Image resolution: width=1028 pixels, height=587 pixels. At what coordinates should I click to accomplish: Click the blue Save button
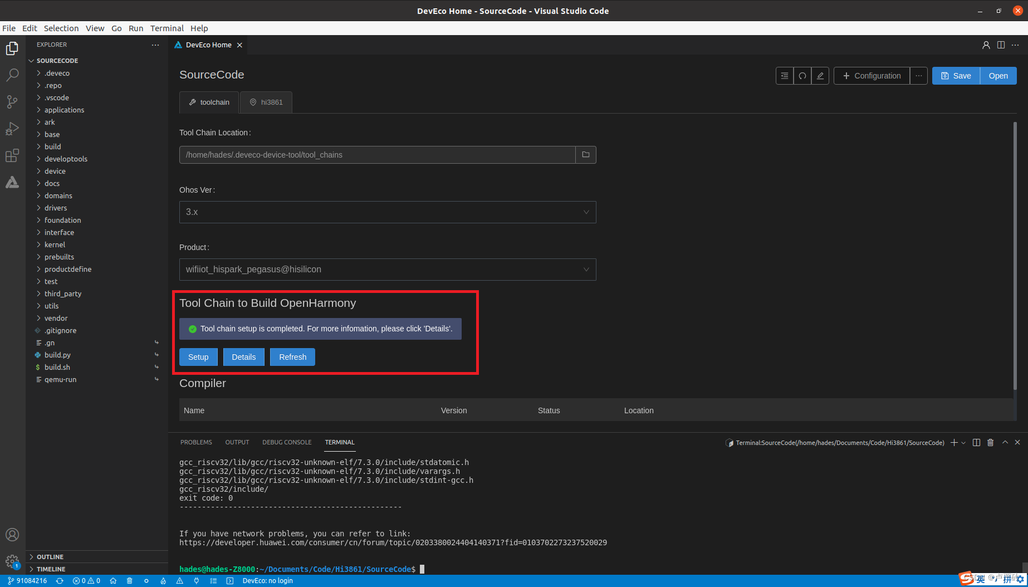pos(956,76)
